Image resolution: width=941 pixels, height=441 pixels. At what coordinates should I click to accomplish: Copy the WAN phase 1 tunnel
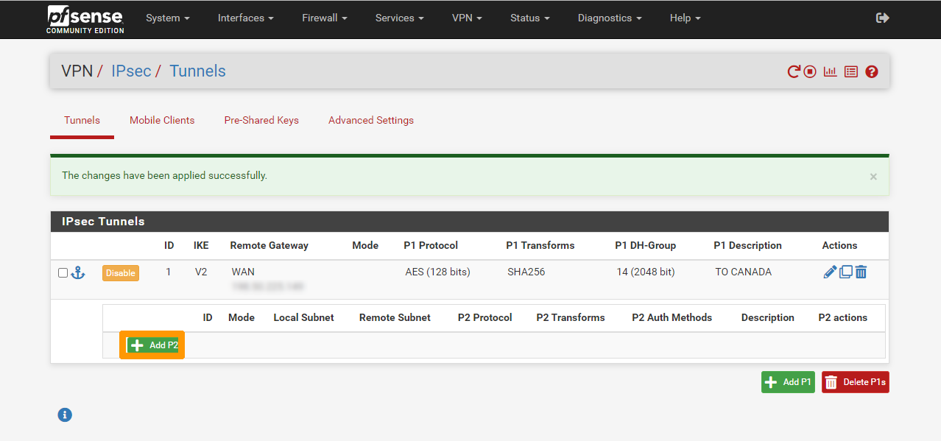click(x=845, y=272)
